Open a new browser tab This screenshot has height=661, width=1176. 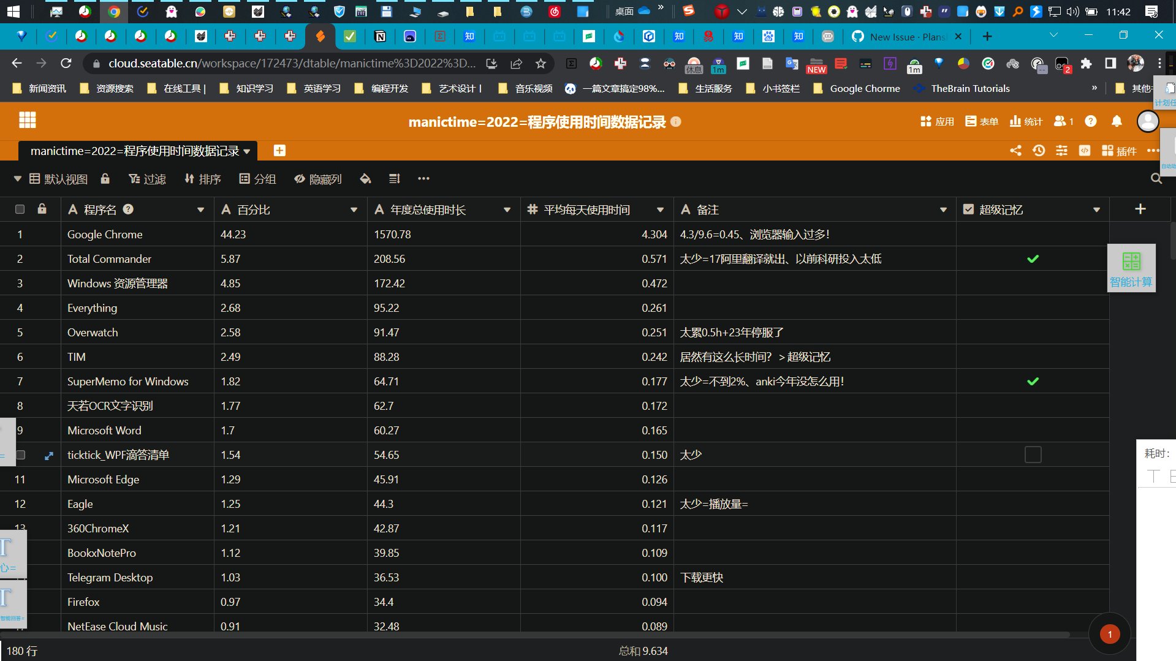coord(987,37)
